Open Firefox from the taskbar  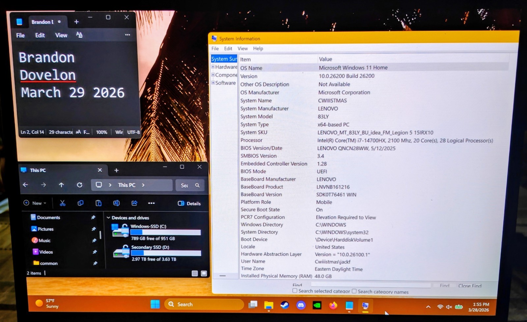[x=333, y=305]
